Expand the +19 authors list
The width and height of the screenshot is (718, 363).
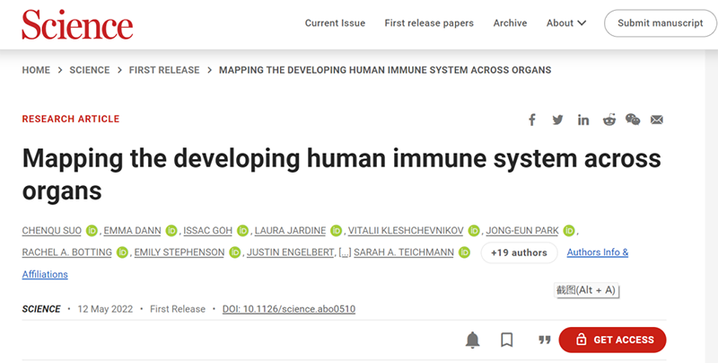[519, 252]
